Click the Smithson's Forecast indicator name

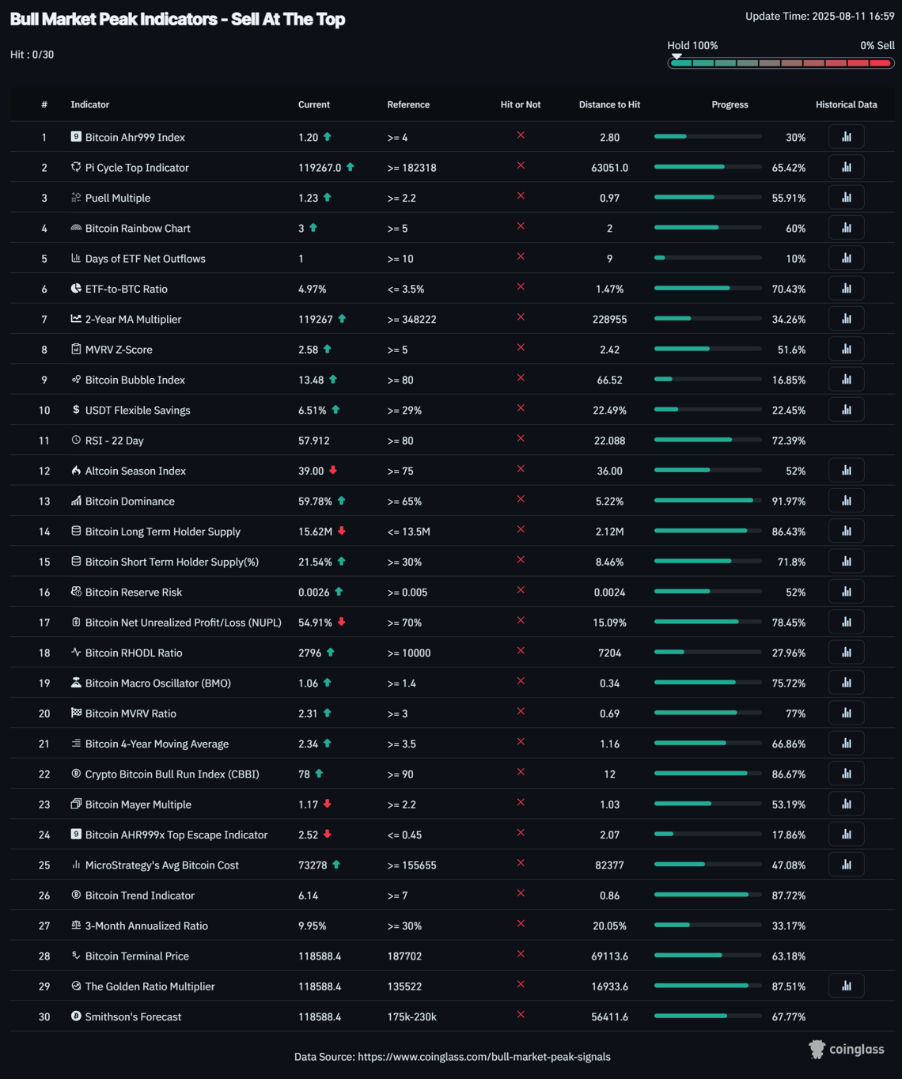click(x=133, y=1017)
